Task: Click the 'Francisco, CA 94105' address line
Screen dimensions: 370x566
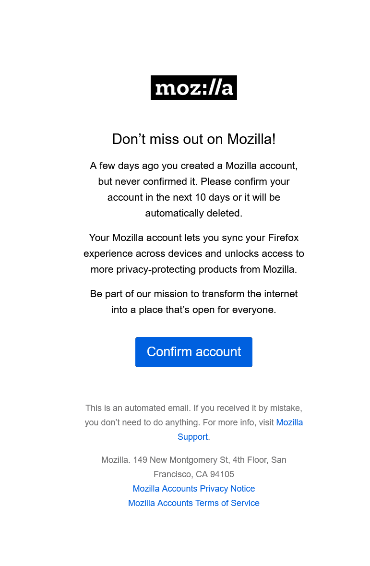Action: (193, 474)
